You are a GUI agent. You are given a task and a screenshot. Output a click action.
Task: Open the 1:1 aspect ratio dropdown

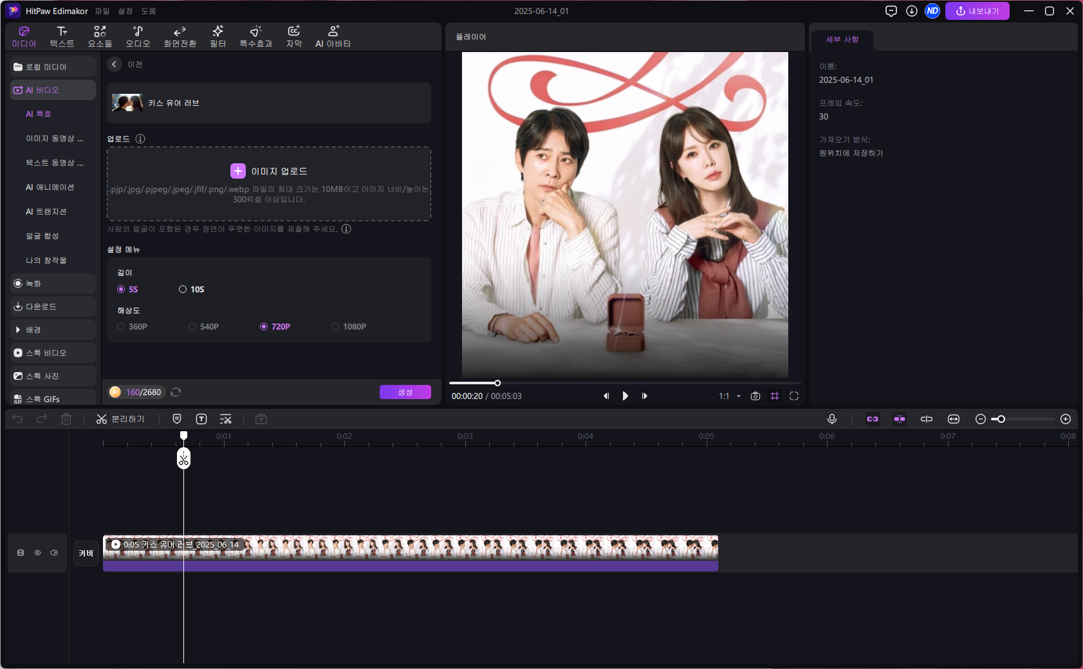[x=730, y=396]
